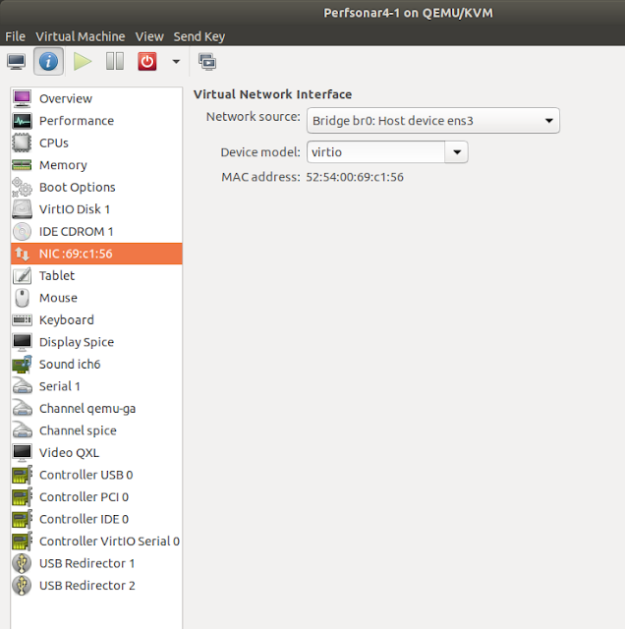Open the File menu
The width and height of the screenshot is (625, 629).
[x=16, y=36]
